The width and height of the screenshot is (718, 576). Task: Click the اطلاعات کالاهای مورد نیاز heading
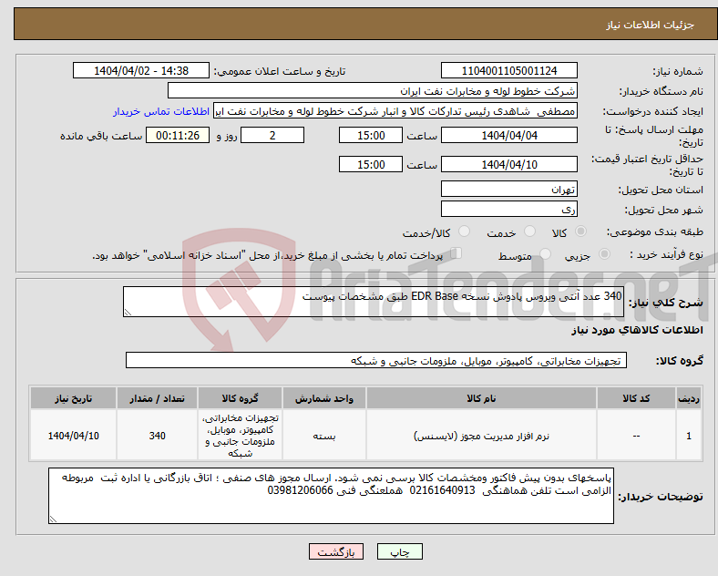[x=637, y=330]
